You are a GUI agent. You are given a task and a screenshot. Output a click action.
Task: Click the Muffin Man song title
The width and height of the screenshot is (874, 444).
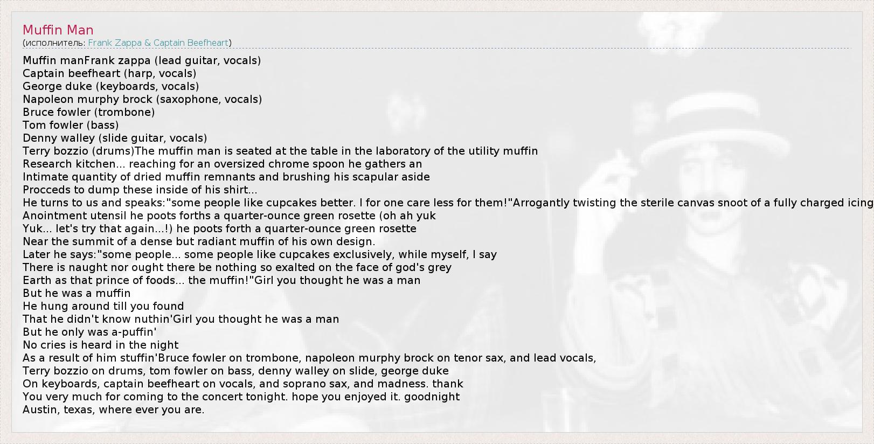click(x=58, y=30)
